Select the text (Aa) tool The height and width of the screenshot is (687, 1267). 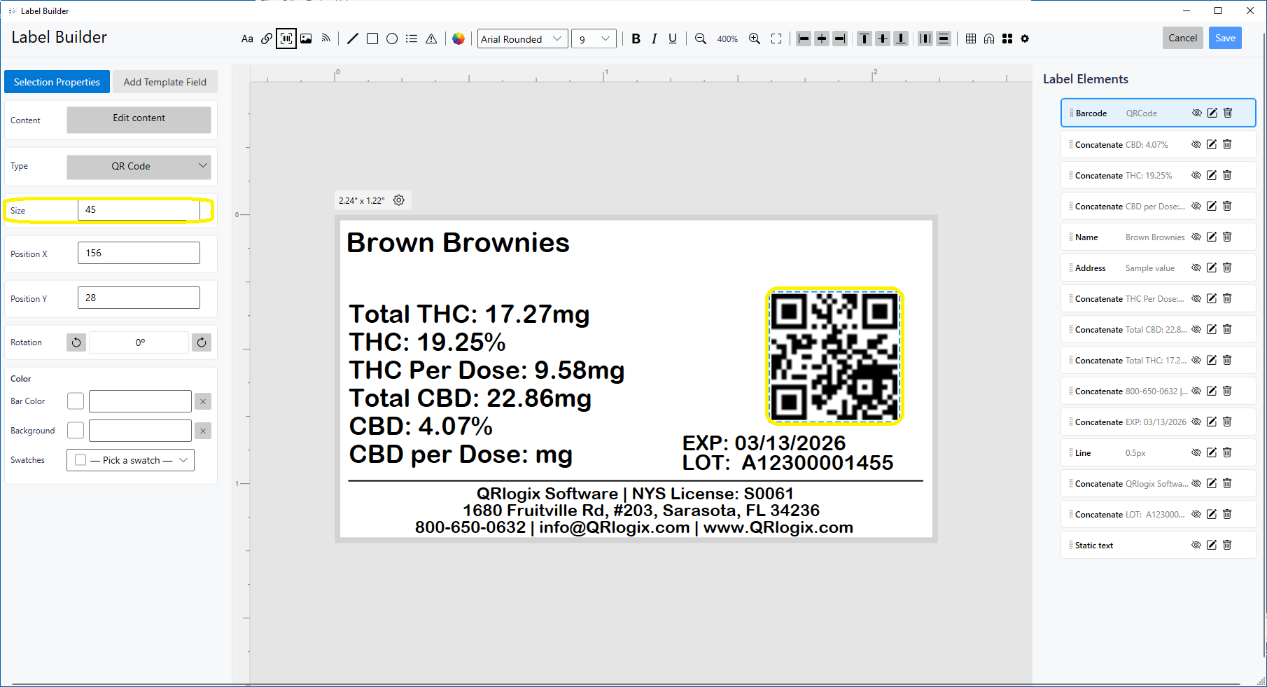click(247, 39)
